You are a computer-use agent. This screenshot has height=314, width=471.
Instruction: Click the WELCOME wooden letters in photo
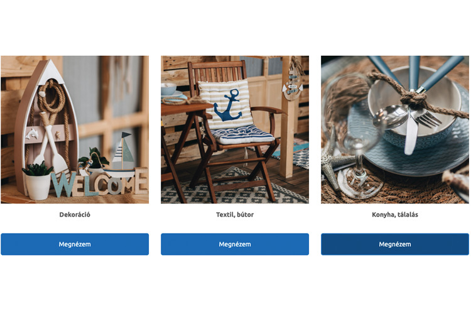click(99, 183)
